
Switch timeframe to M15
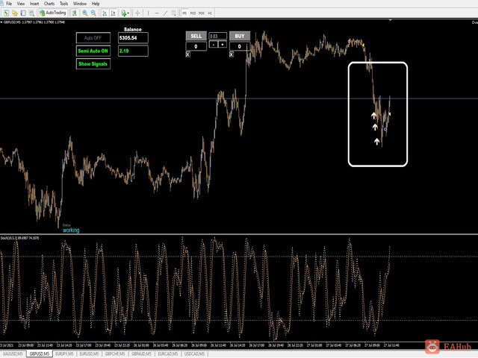click(x=193, y=13)
